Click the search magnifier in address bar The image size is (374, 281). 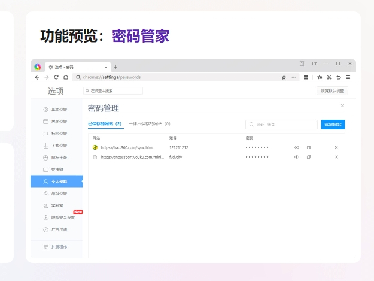pos(78,77)
